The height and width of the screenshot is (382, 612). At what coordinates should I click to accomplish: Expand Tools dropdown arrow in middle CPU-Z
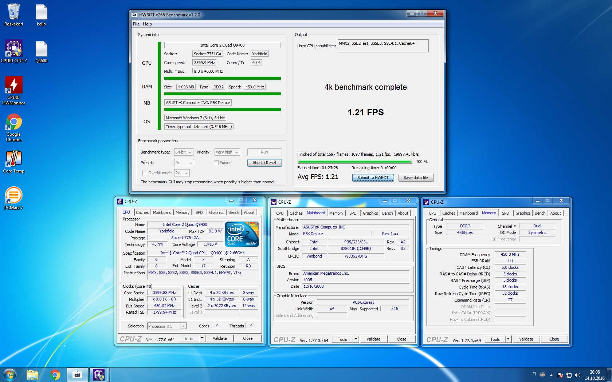[x=356, y=339]
